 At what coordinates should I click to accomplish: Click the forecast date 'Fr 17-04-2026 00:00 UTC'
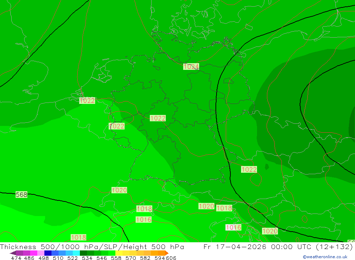[258, 247]
